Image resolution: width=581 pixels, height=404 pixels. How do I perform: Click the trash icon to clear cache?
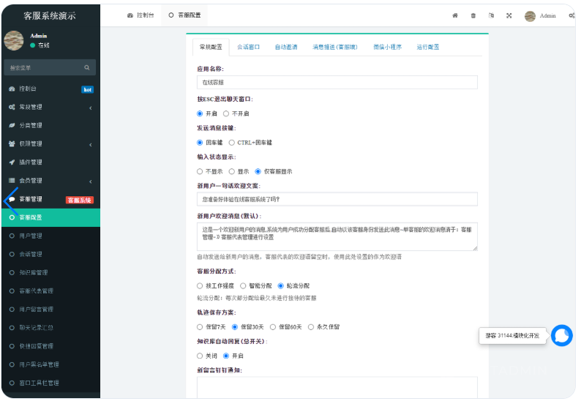(x=473, y=15)
